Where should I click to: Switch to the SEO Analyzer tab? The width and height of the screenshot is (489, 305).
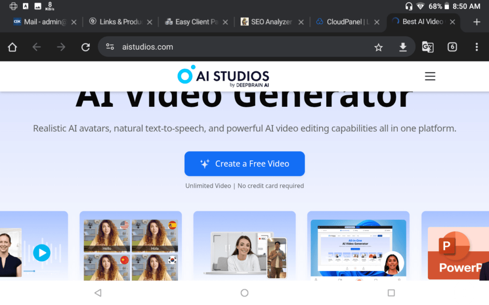(x=266, y=22)
